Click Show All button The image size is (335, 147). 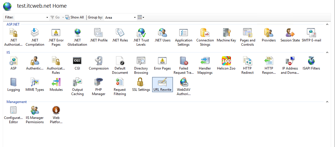click(74, 17)
